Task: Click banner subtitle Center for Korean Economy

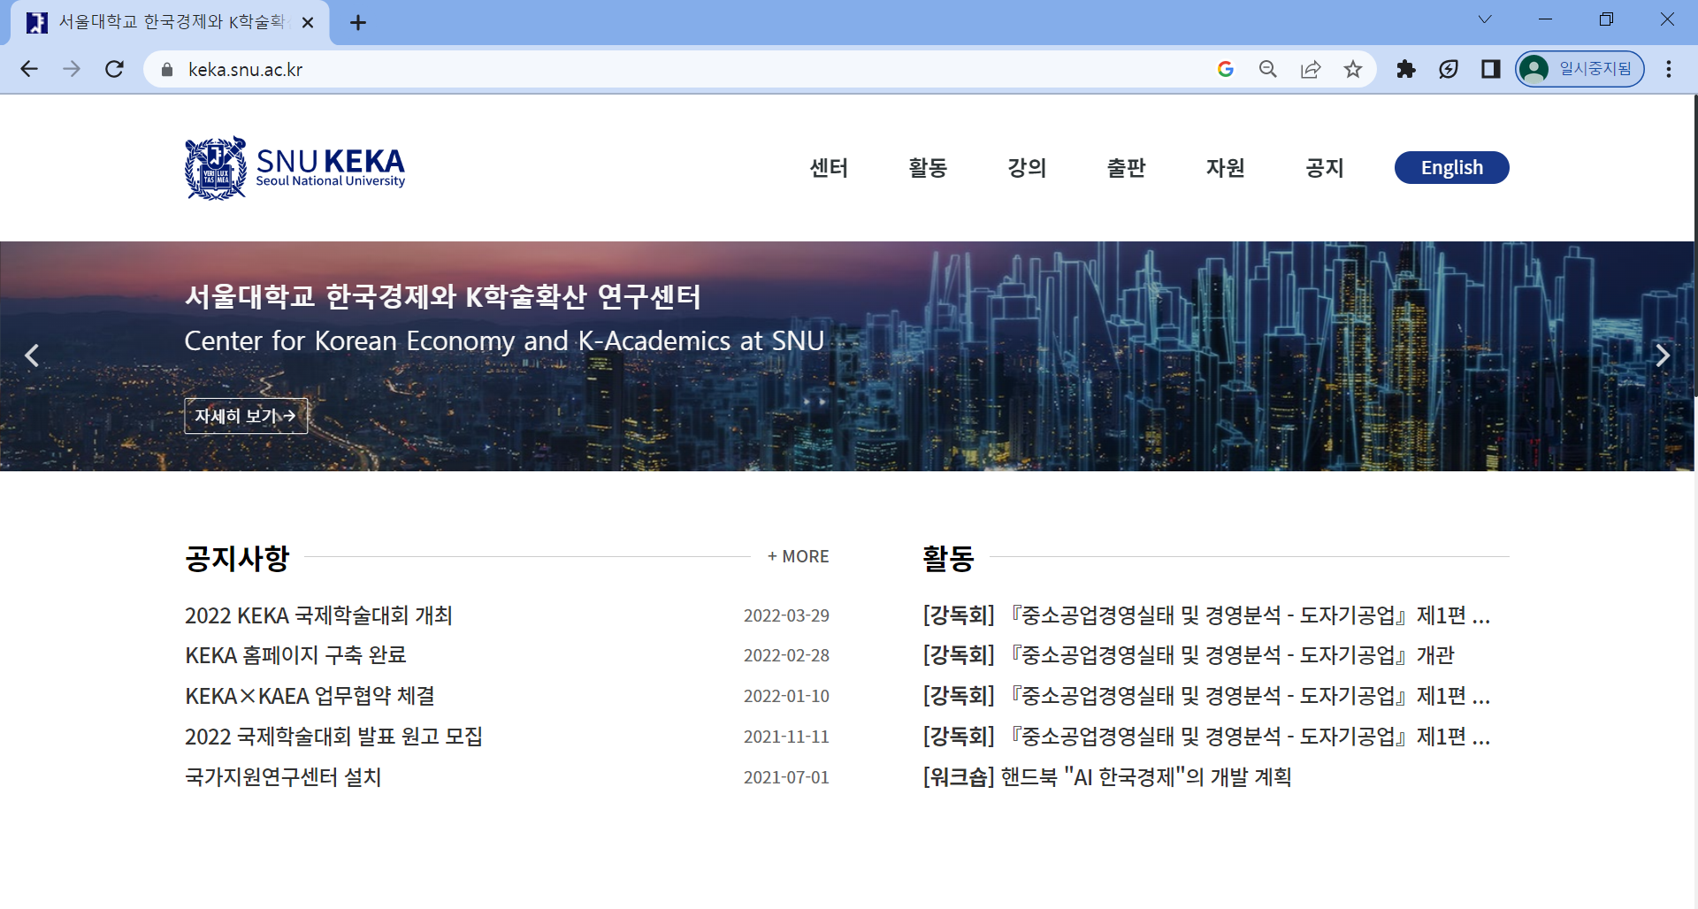Action: coord(504,340)
